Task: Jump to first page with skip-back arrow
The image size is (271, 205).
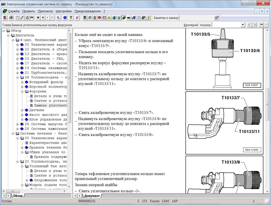Action: click(x=38, y=18)
